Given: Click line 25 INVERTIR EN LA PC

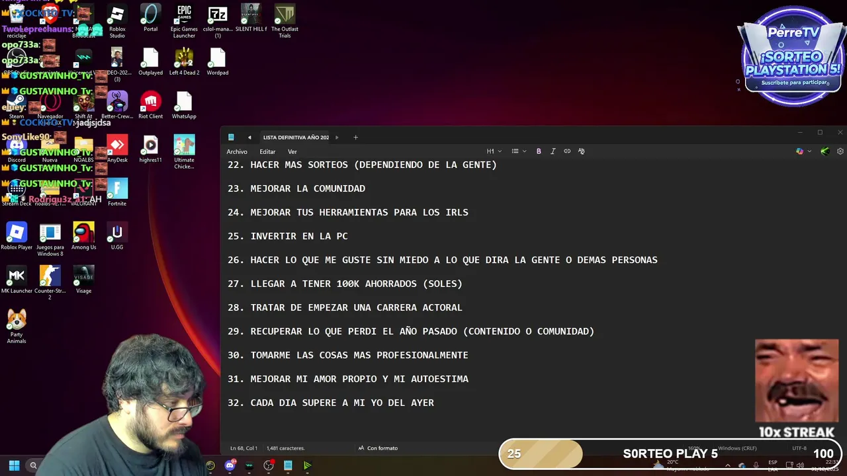Looking at the screenshot, I should pyautogui.click(x=288, y=236).
